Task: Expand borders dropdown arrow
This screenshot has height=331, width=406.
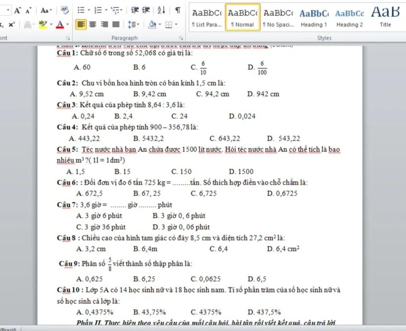Action: click(176, 25)
